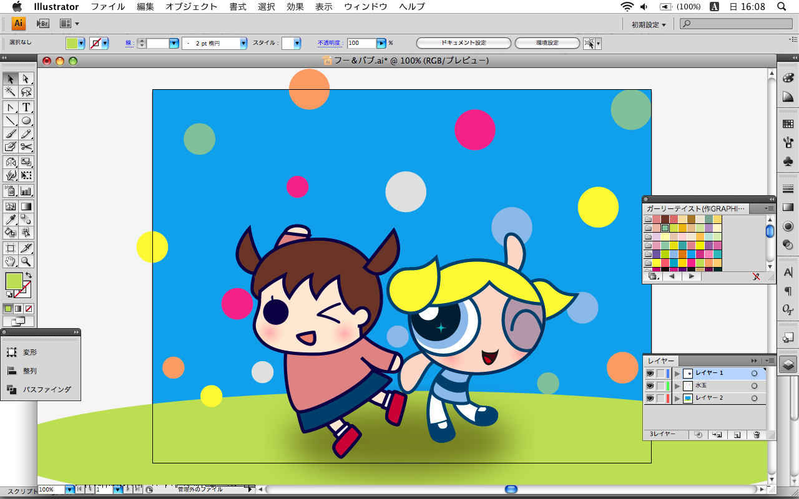Click the 環境設定 button
Image resolution: width=799 pixels, height=499 pixels.
(547, 43)
